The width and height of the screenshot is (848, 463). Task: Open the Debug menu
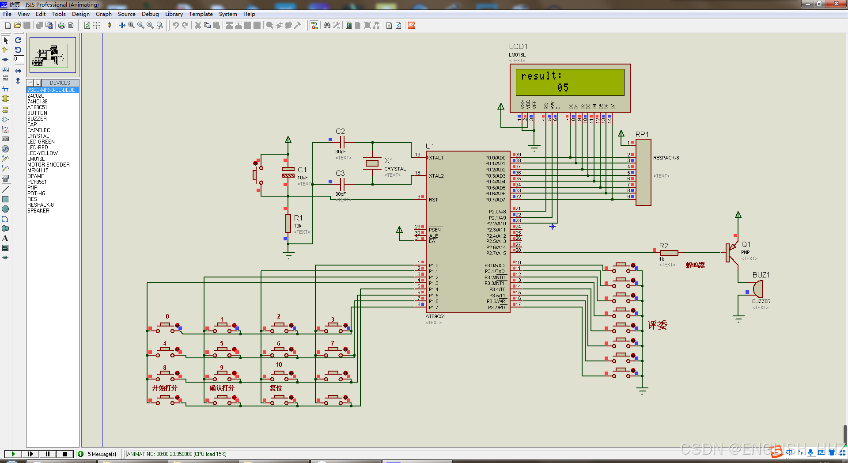(x=150, y=14)
